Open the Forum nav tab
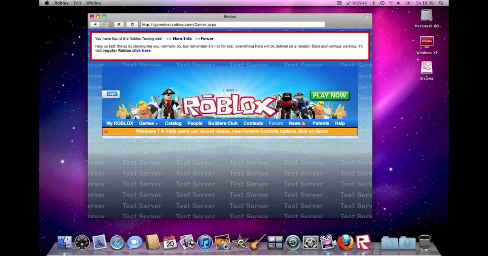This screenshot has height=256, width=488. [x=276, y=123]
